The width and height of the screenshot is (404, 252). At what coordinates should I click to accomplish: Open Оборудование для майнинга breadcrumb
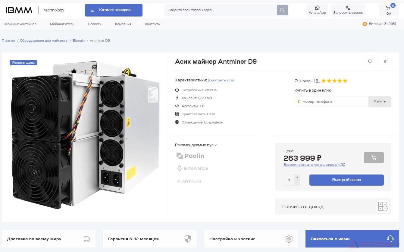point(44,41)
